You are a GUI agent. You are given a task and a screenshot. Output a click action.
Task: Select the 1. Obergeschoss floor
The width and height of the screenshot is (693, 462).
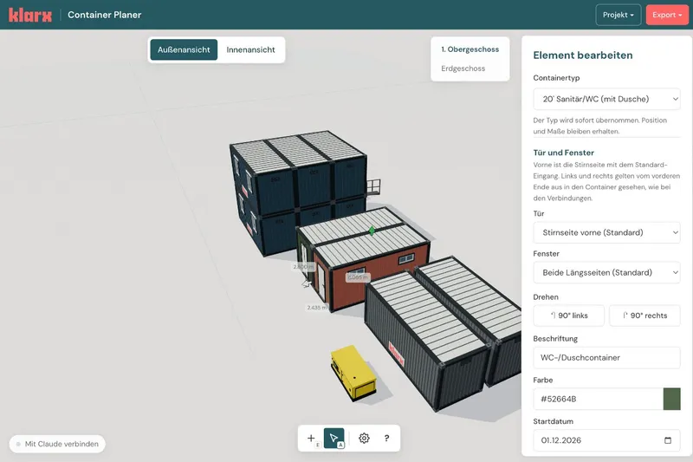pos(470,49)
